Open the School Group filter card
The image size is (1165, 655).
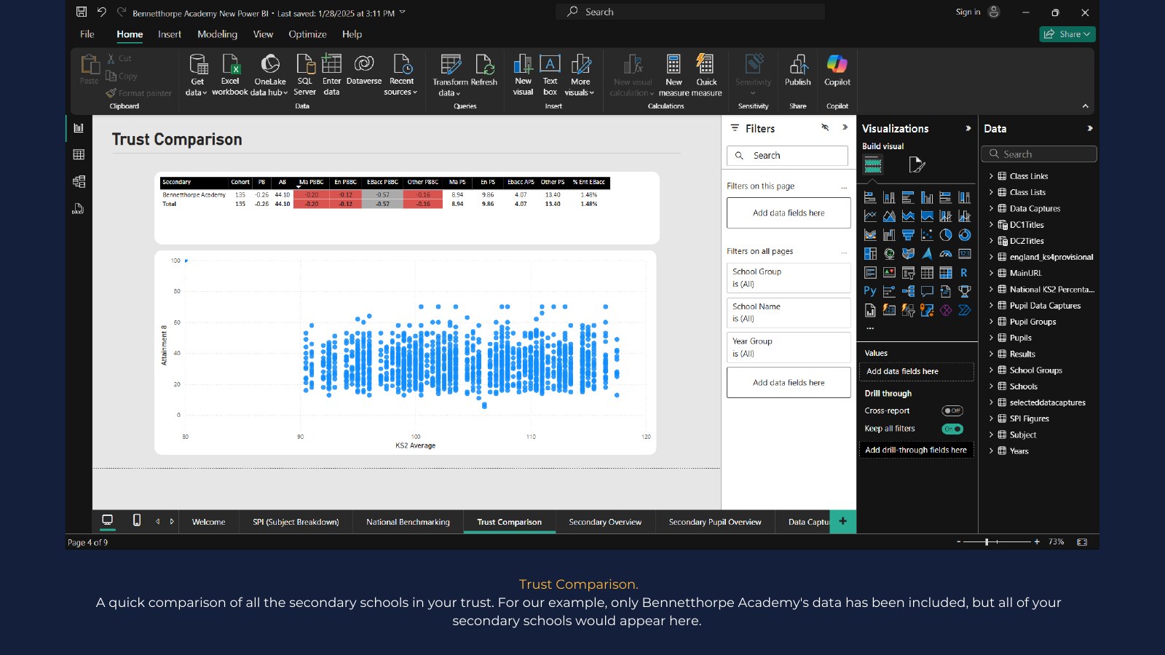pos(789,277)
